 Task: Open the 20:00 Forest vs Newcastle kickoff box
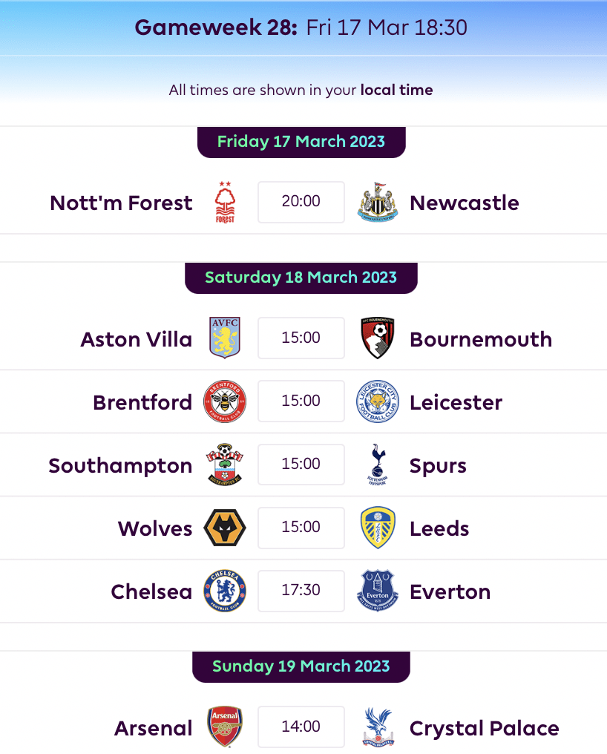301,202
